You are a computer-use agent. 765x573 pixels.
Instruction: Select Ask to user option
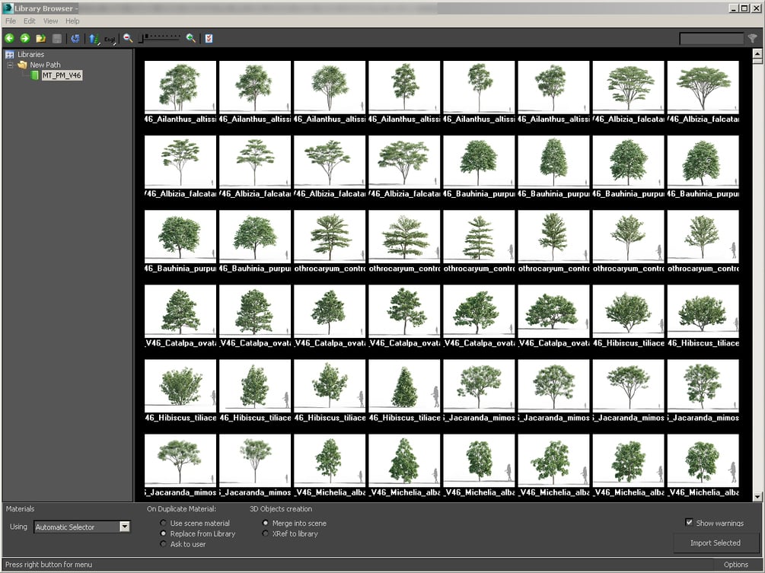tap(163, 544)
